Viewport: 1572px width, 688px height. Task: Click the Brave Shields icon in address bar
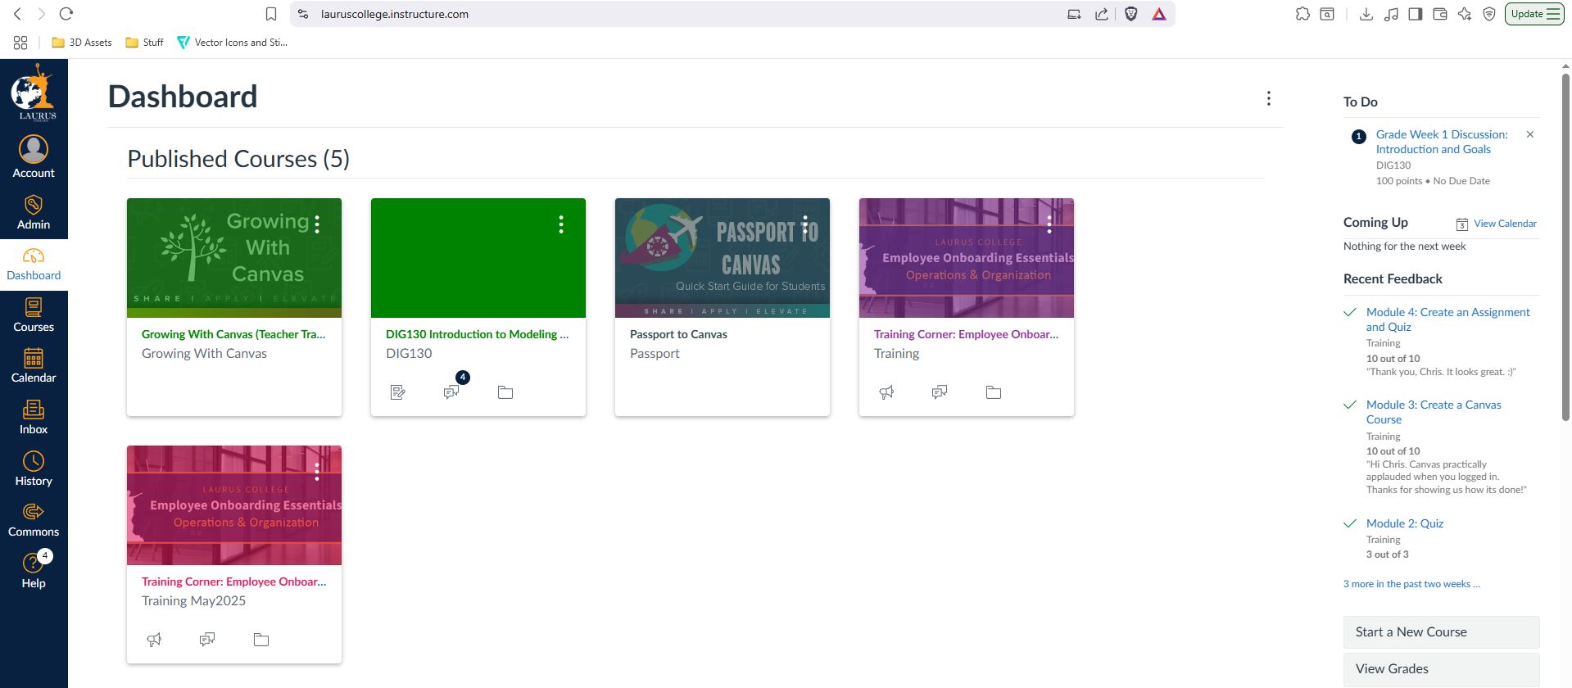pos(1130,14)
